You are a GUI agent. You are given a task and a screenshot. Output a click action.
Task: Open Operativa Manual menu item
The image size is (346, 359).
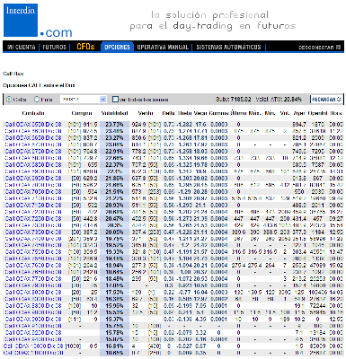coord(163,48)
